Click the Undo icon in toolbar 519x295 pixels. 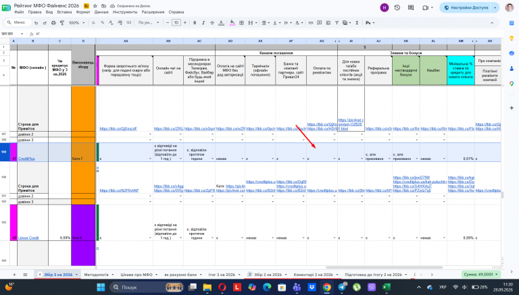(x=36, y=23)
